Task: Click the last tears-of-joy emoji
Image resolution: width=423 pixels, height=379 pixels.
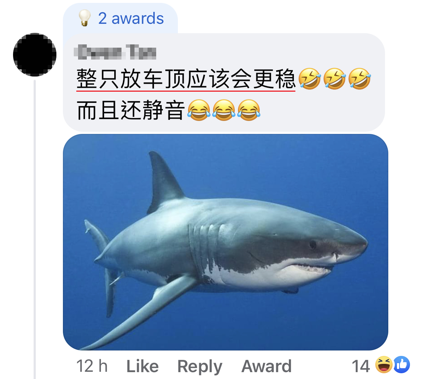Action: [249, 110]
